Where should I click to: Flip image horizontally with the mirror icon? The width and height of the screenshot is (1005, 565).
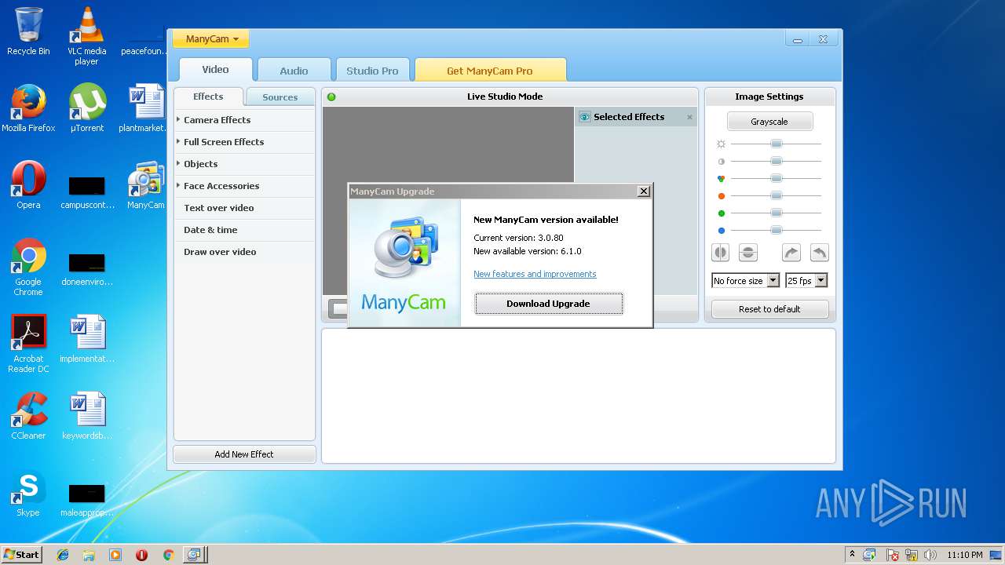(x=720, y=253)
